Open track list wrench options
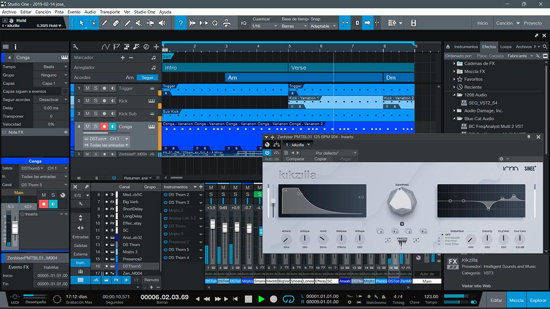 [75, 47]
